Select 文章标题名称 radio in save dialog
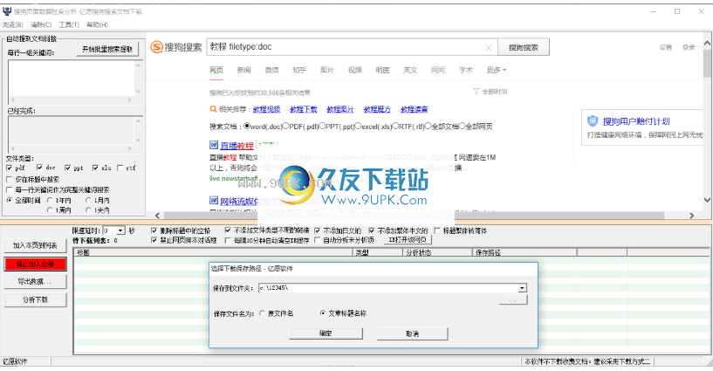This screenshot has height=371, width=713. pyautogui.click(x=323, y=313)
